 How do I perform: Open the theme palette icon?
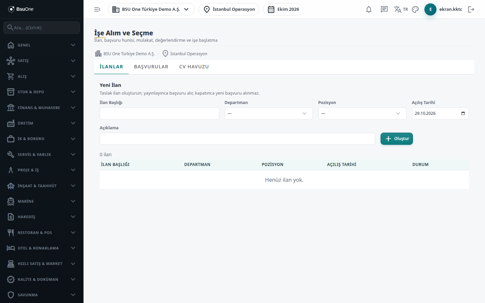tap(415, 9)
